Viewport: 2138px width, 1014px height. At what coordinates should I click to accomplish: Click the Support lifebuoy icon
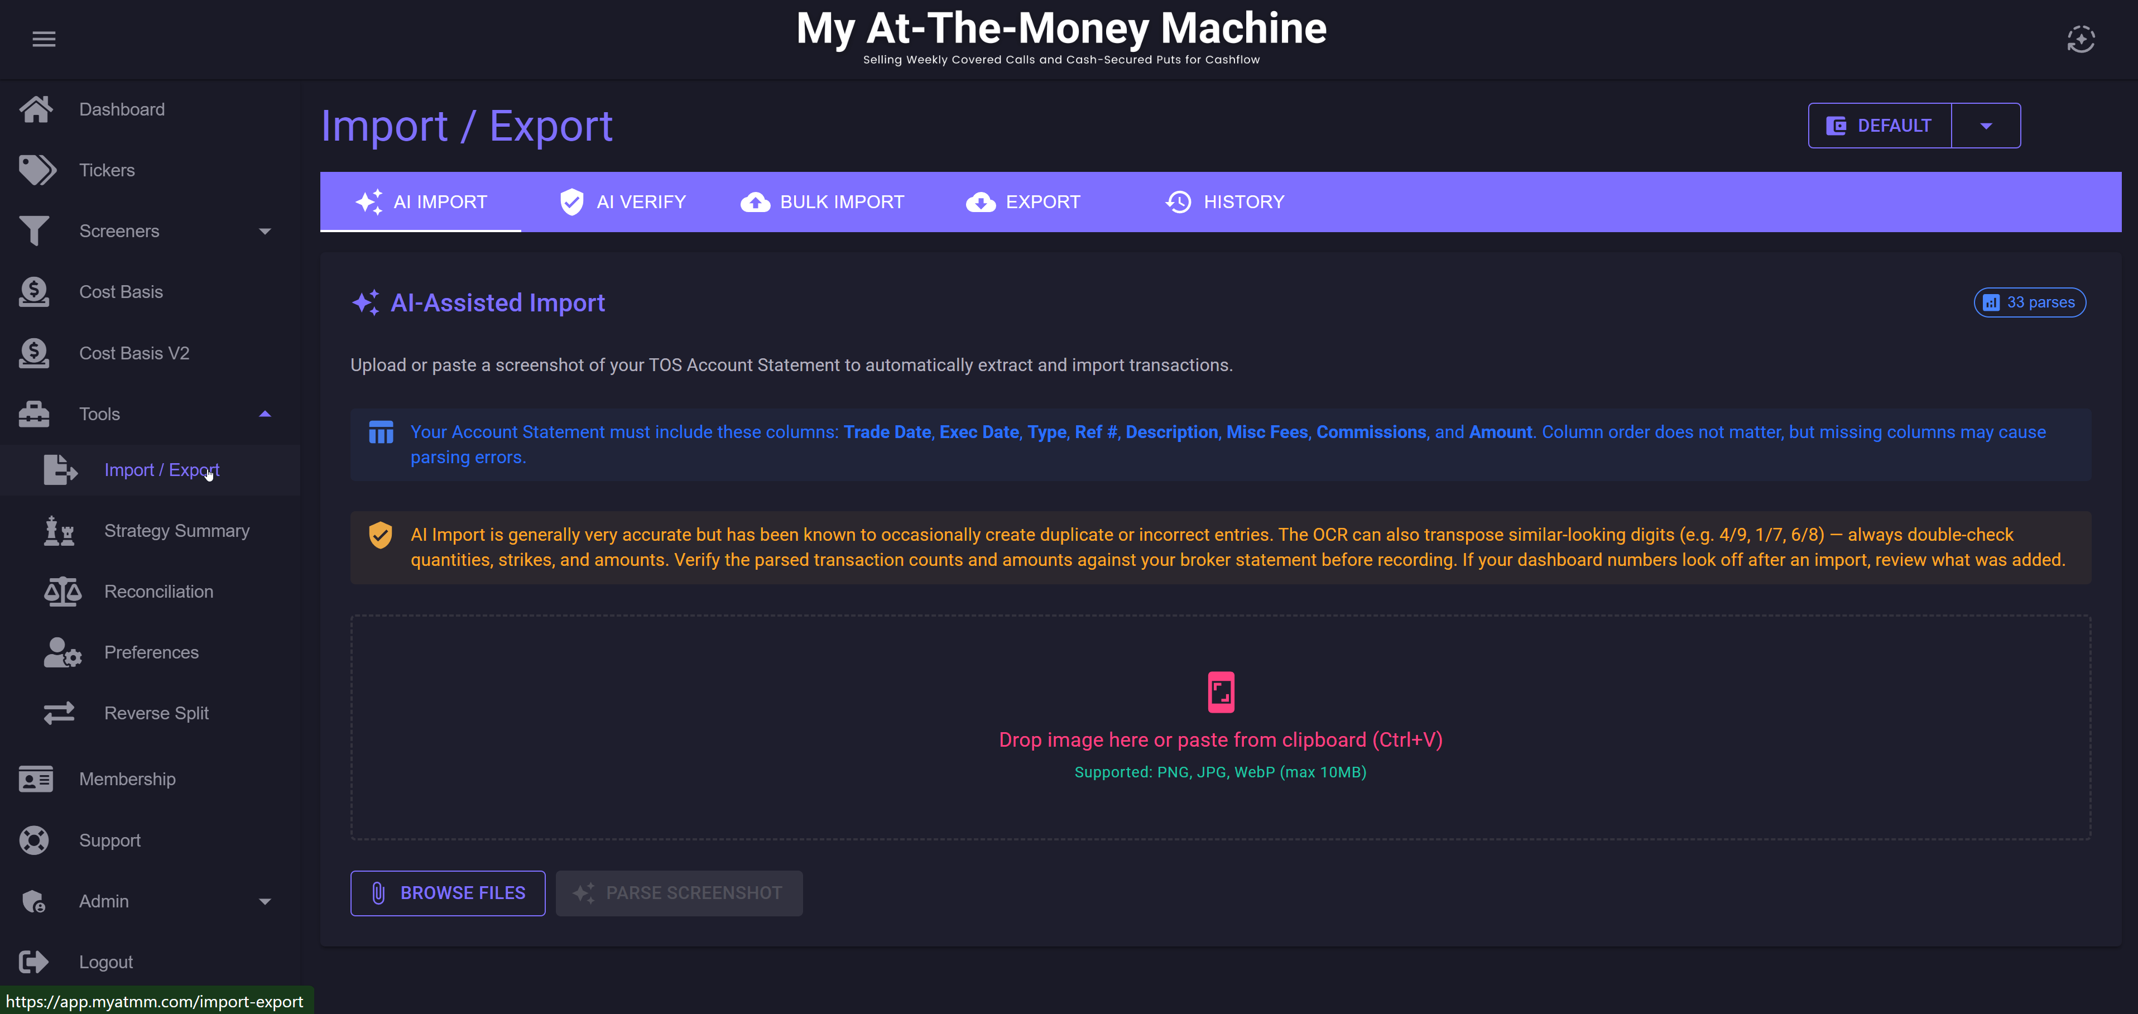pos(34,840)
